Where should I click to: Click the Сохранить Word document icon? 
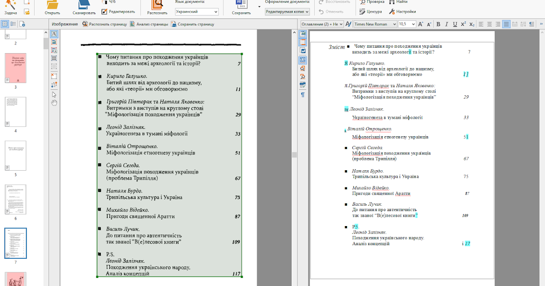(241, 4)
